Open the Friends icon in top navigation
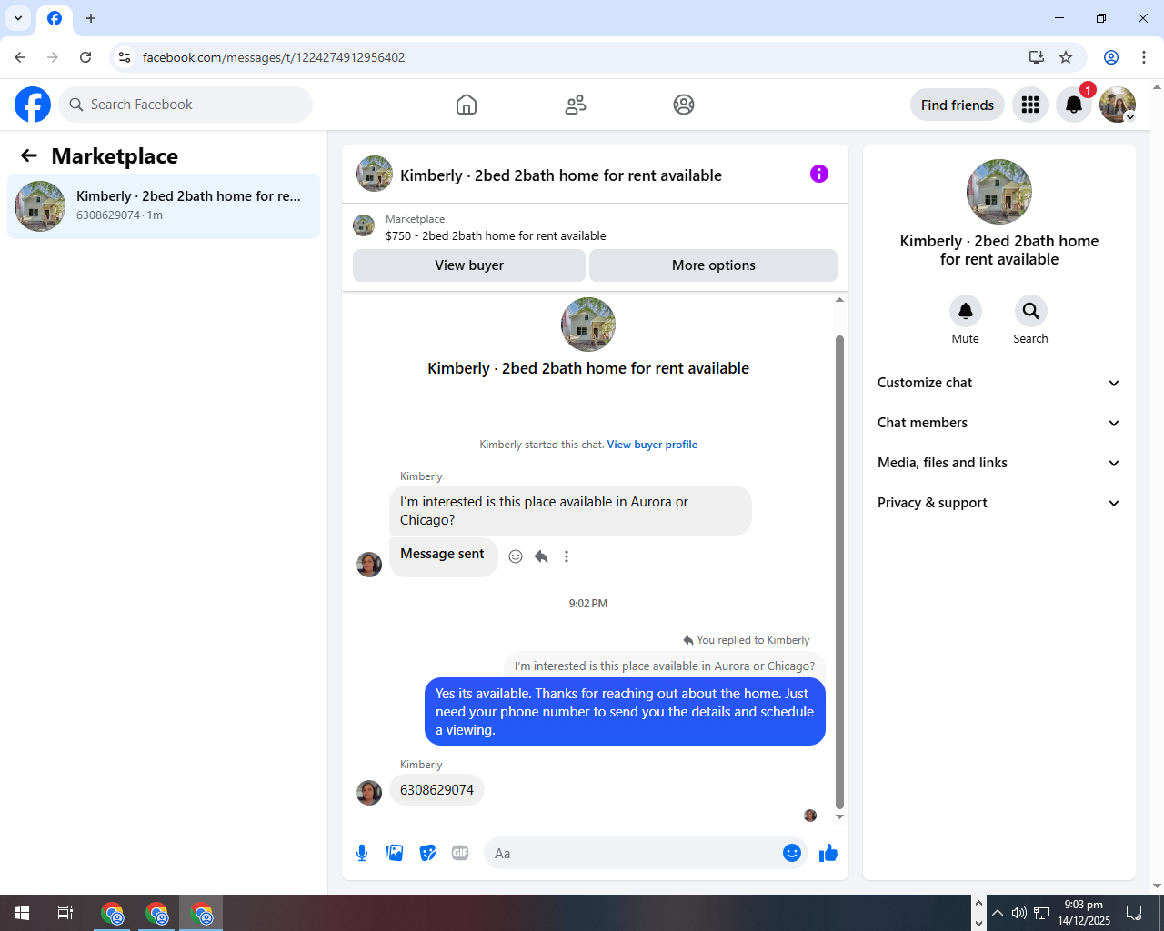This screenshot has width=1164, height=931. click(x=576, y=105)
